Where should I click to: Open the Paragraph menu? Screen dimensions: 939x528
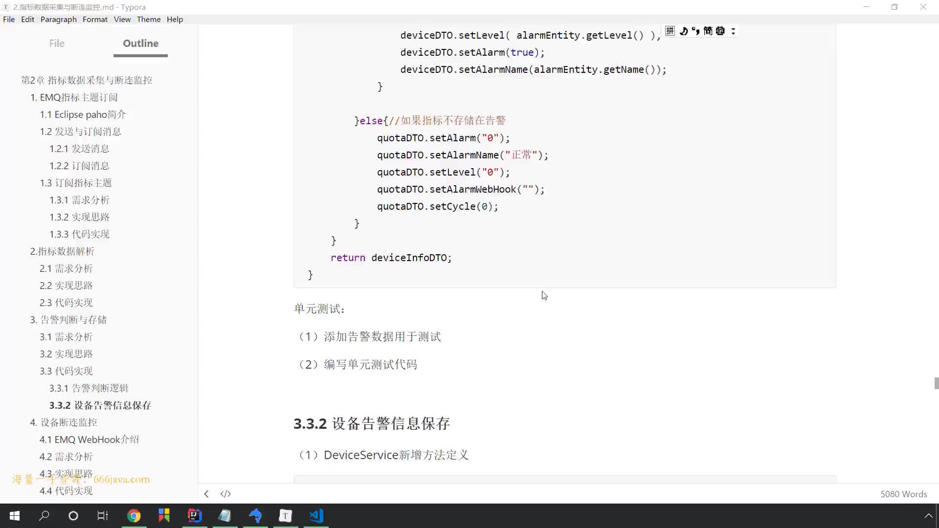pyautogui.click(x=59, y=19)
